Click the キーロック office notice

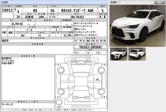[x=8, y=104]
